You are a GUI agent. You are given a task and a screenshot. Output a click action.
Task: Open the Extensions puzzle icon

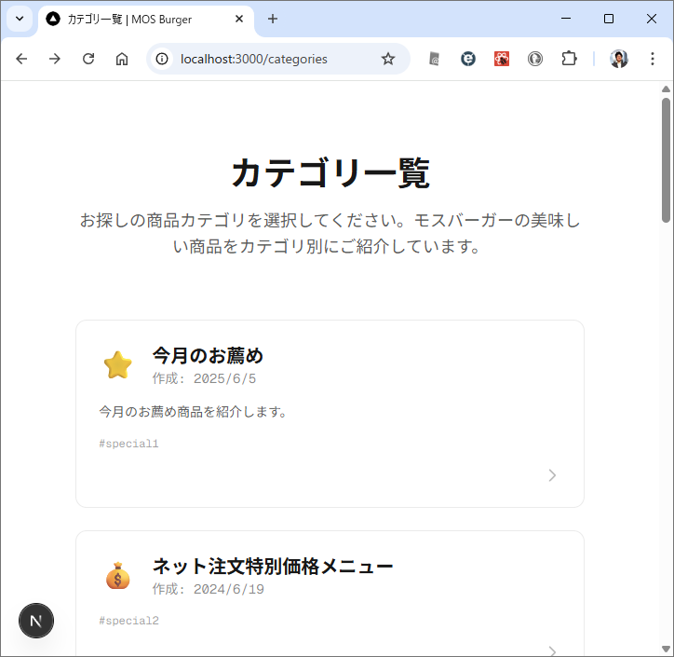(569, 59)
